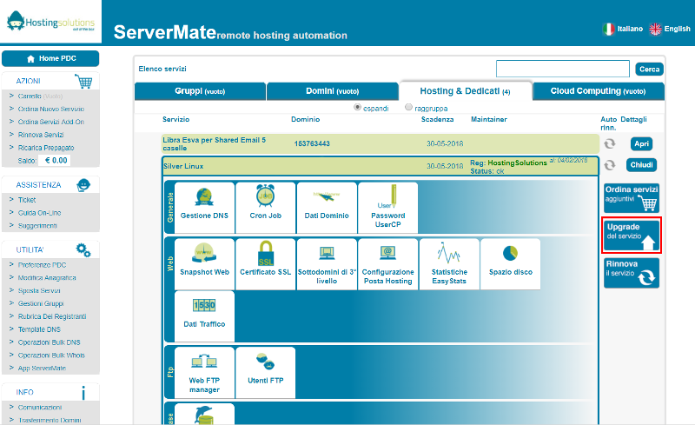
Task: Open Ordina Servizi Add On link
Action: pos(51,122)
